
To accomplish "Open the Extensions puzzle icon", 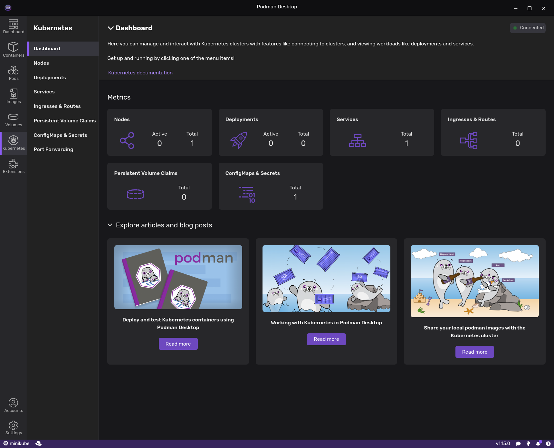I will click(14, 166).
